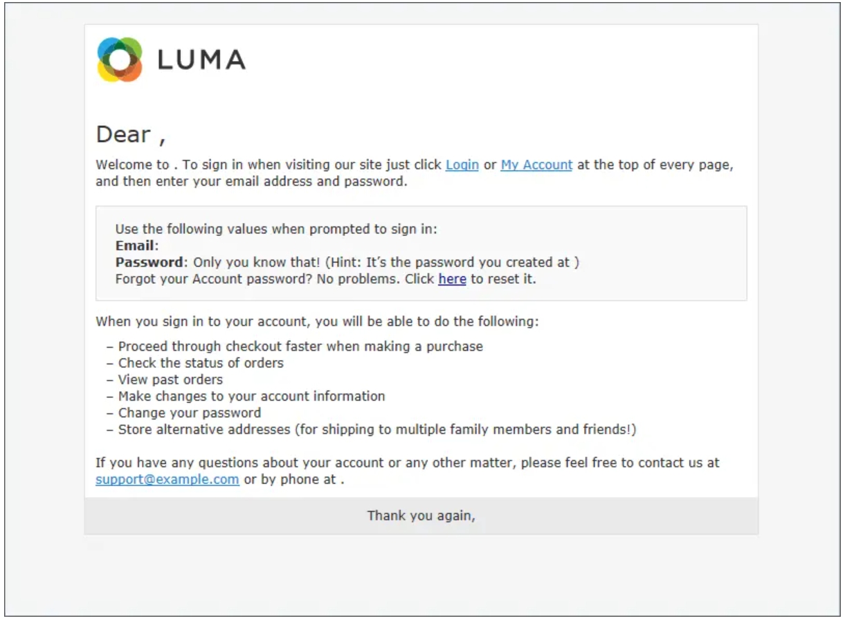
Task: Open the My Account link
Action: (x=536, y=165)
